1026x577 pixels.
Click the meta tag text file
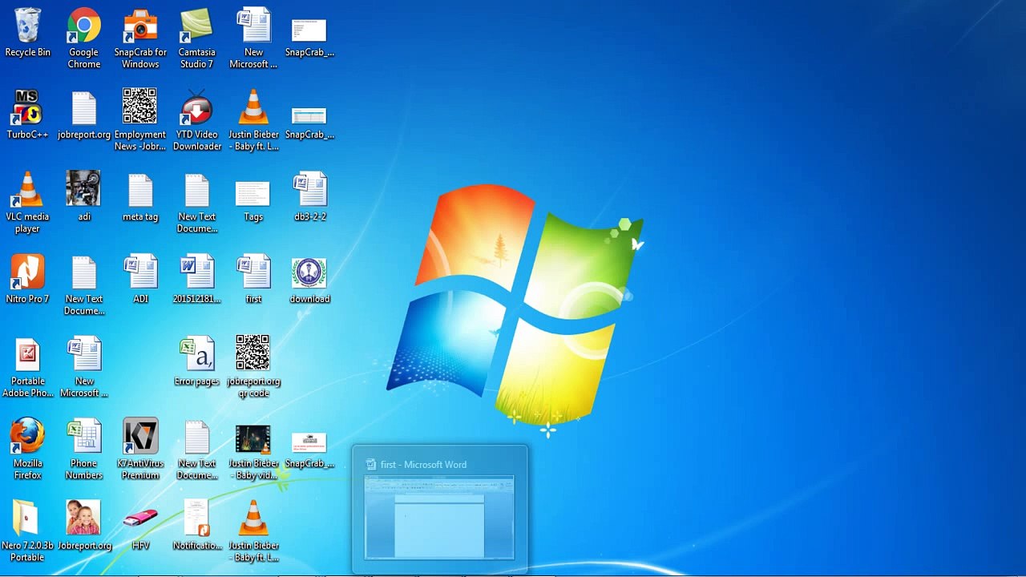point(140,197)
